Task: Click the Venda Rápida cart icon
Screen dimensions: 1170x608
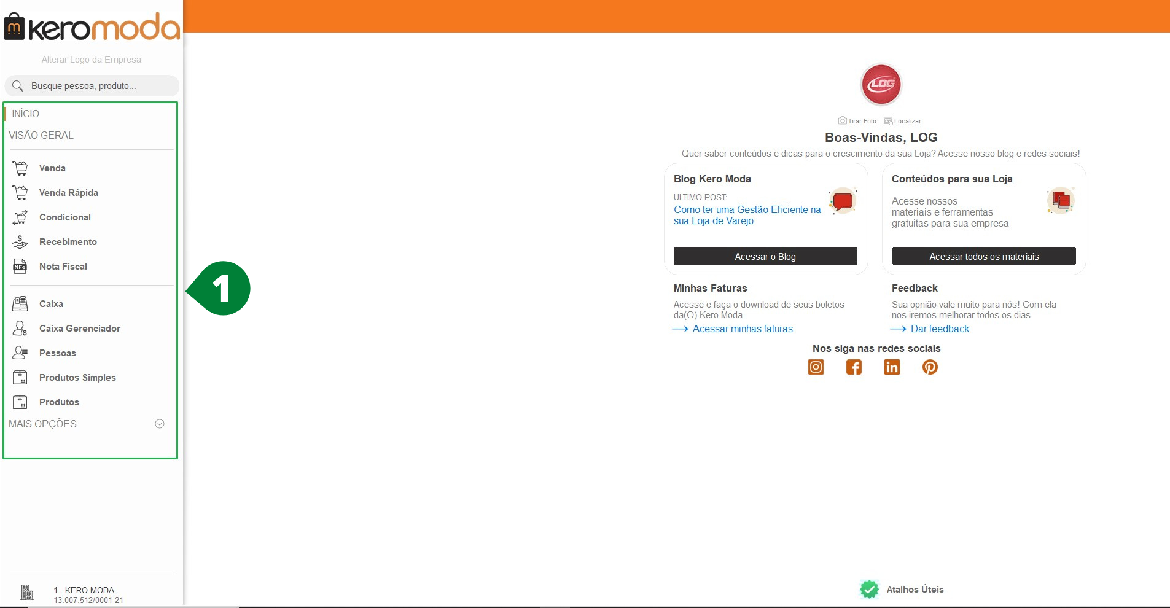Action: [x=20, y=192]
